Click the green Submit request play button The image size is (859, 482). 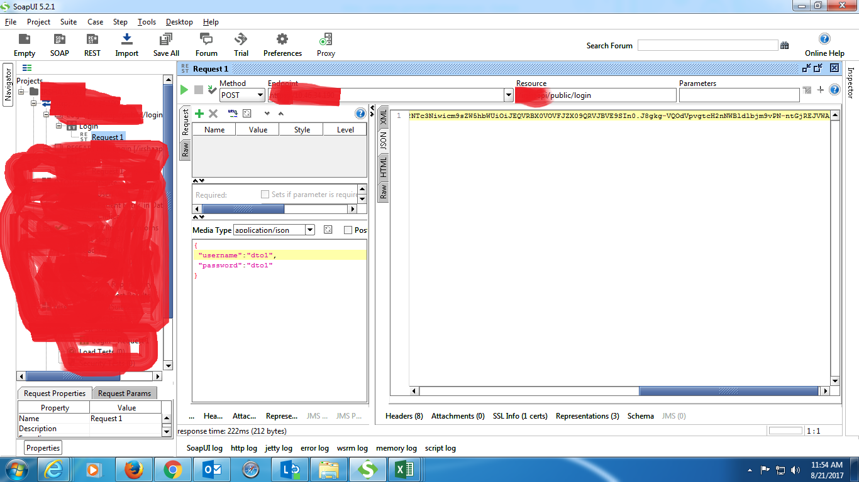point(184,90)
